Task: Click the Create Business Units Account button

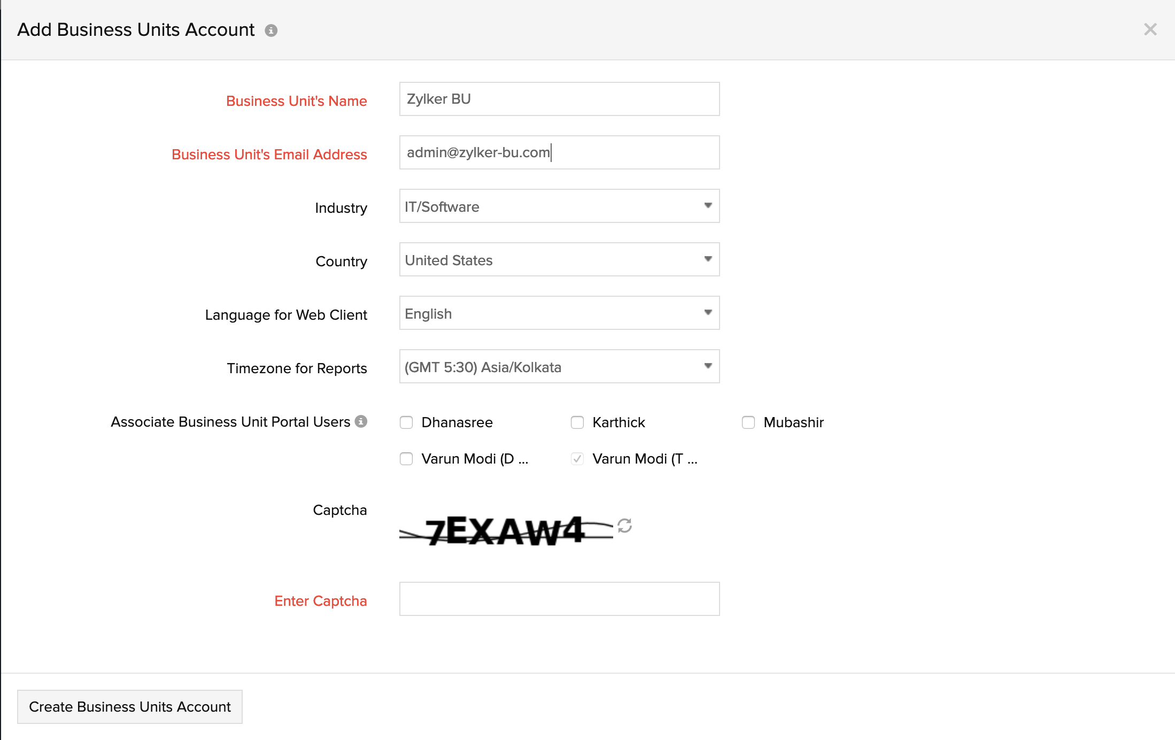Action: pos(129,706)
